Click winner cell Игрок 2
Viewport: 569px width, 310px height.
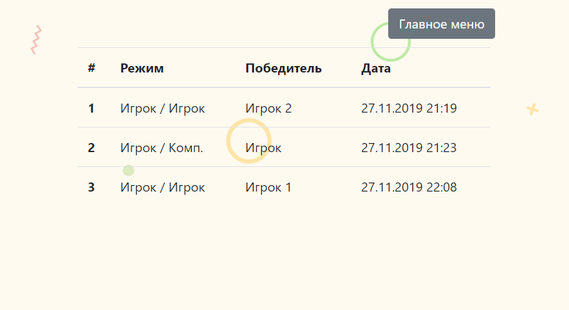[x=268, y=108]
